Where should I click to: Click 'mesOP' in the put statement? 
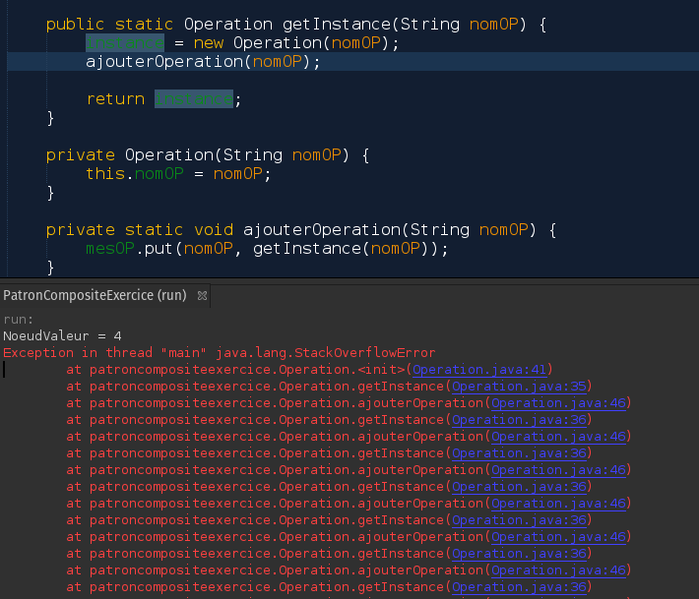click(109, 249)
